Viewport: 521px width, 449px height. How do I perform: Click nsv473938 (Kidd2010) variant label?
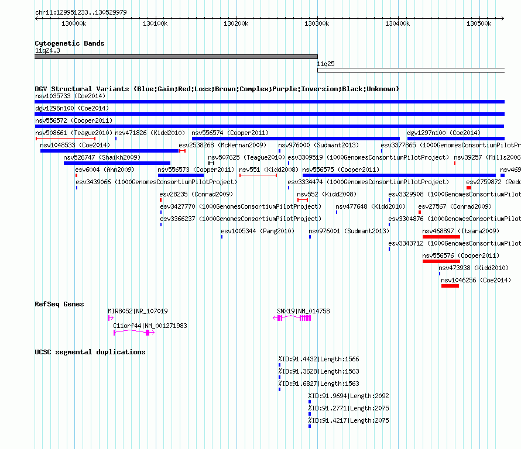pos(474,268)
